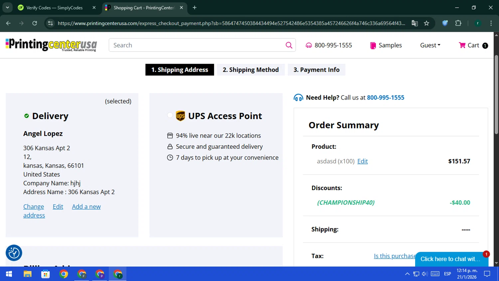The height and width of the screenshot is (281, 499).
Task: Open the cookie consent preferences icon
Action: point(14,253)
